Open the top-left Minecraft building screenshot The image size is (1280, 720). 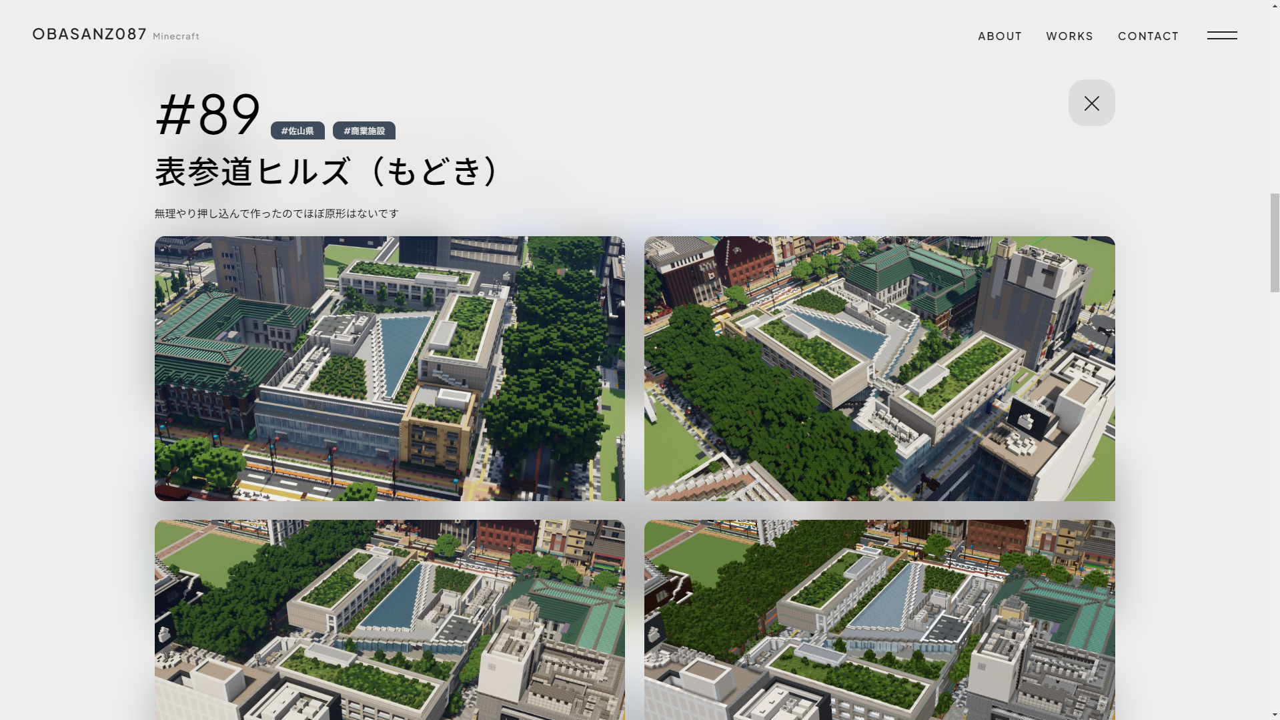pyautogui.click(x=390, y=368)
